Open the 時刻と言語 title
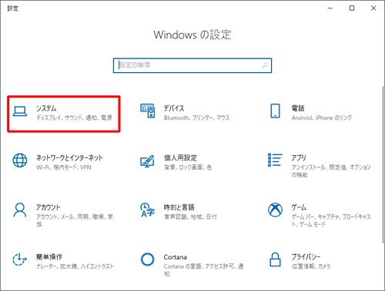 tap(179, 207)
